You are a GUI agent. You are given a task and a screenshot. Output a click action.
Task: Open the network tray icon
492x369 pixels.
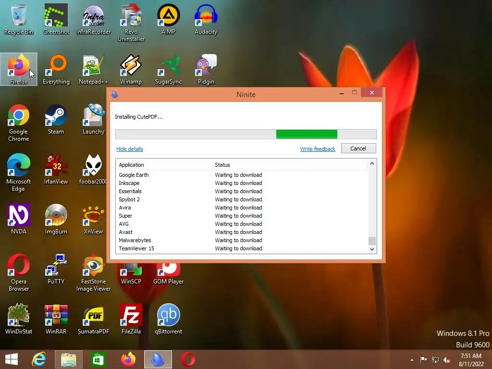[x=435, y=360]
